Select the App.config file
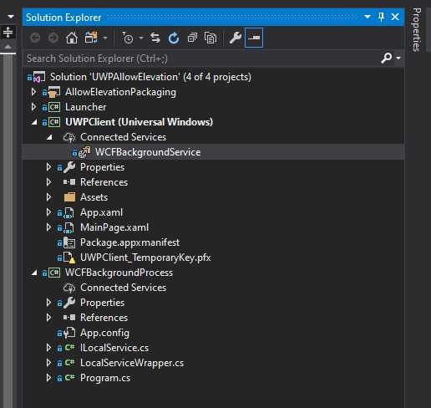The image size is (431, 408). [104, 333]
